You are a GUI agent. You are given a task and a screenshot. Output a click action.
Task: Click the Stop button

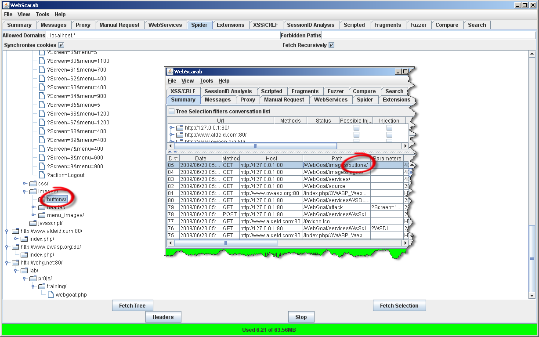point(301,317)
